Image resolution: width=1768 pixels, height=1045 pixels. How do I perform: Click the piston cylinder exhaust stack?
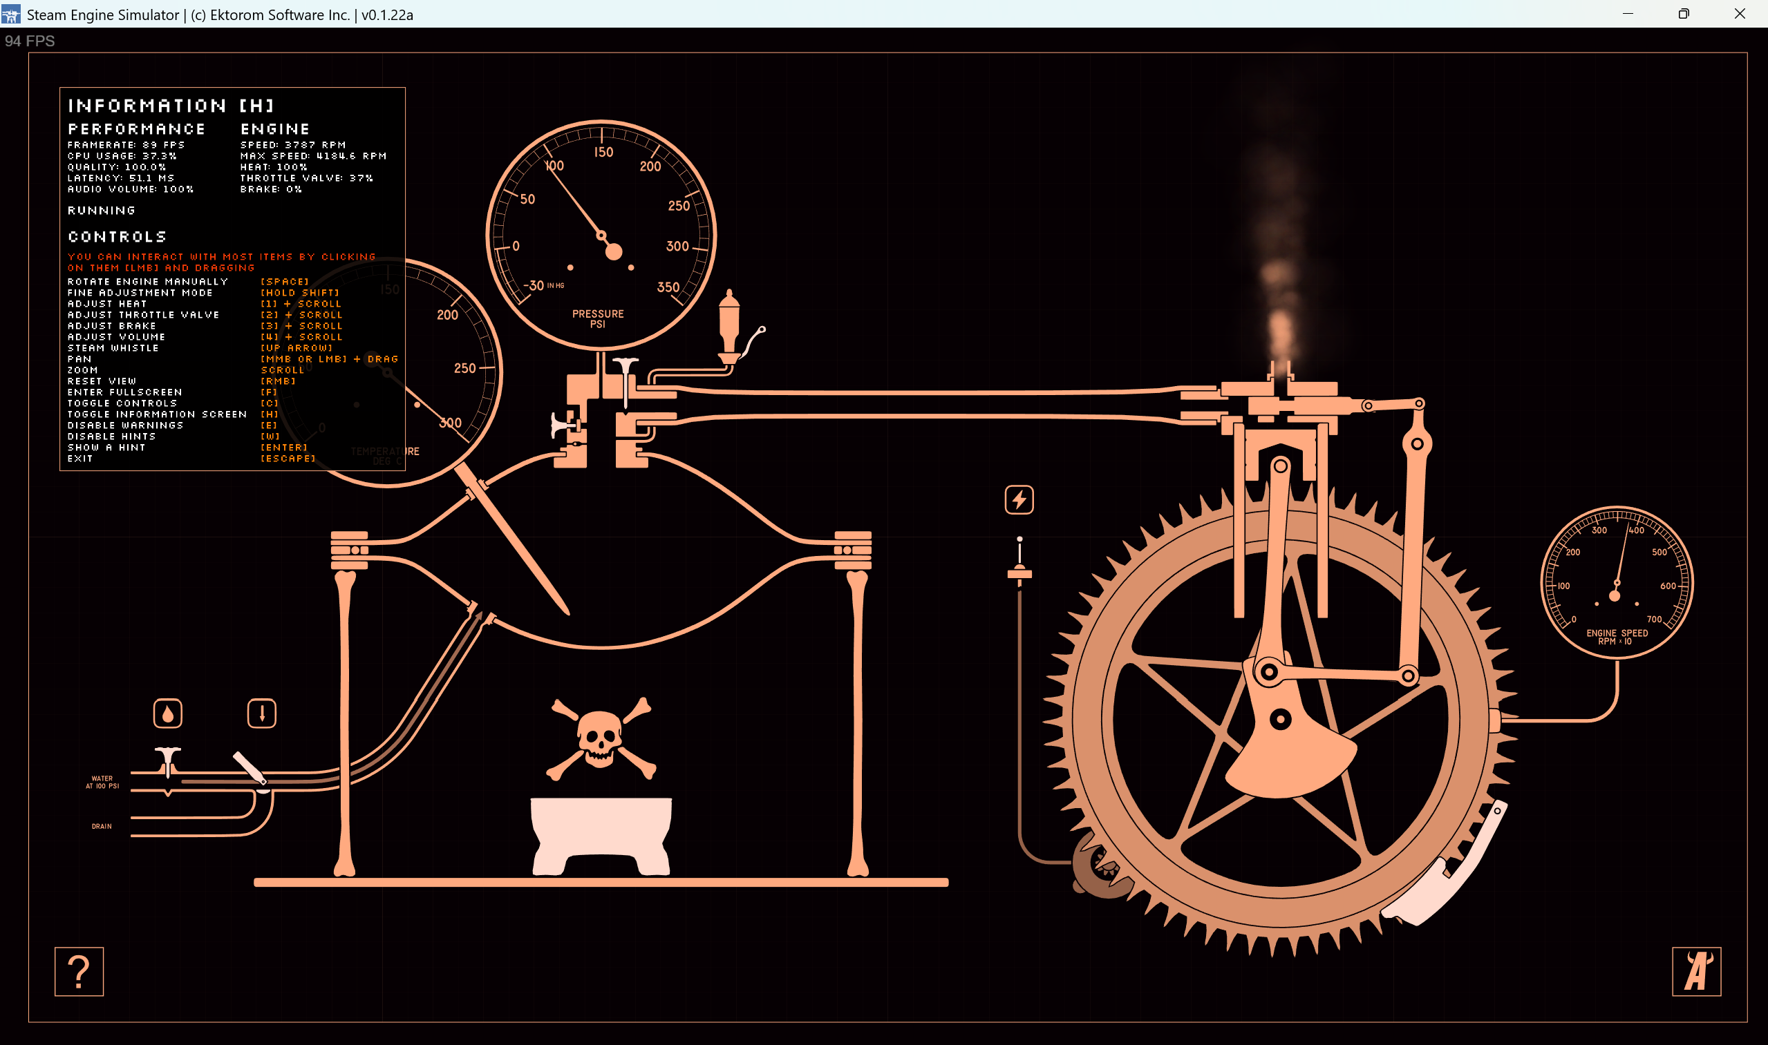pyautogui.click(x=1280, y=372)
